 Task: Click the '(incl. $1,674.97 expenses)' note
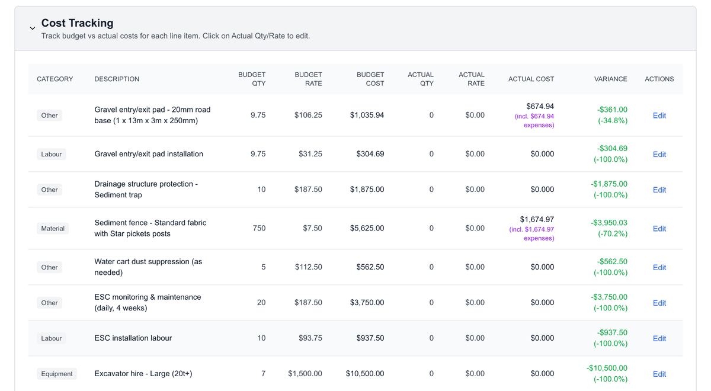coord(531,233)
